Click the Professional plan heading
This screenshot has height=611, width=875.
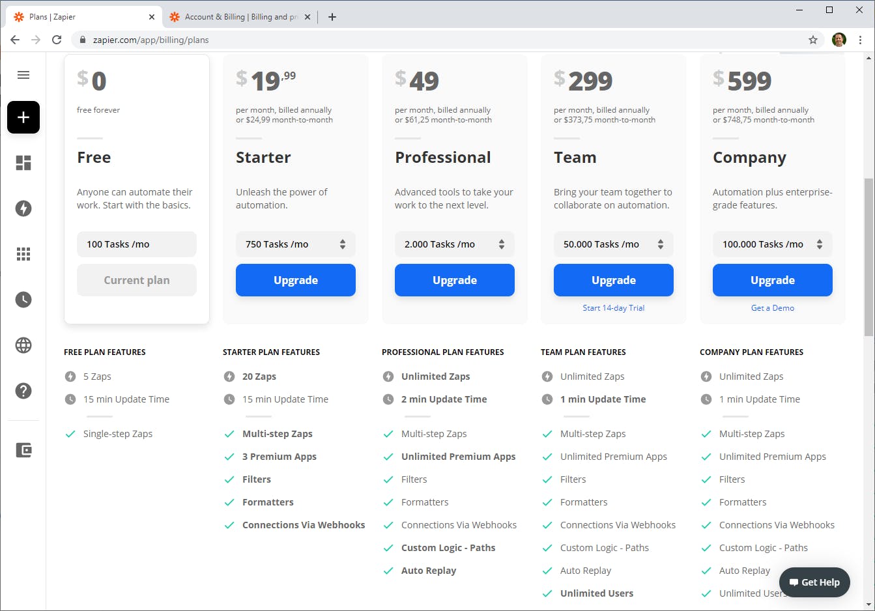click(x=443, y=158)
